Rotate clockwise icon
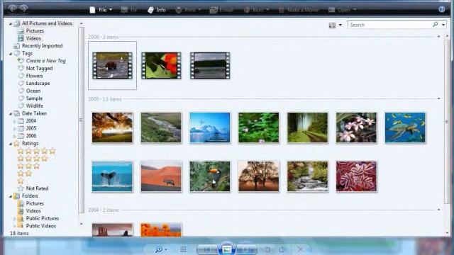 [x=282, y=249]
